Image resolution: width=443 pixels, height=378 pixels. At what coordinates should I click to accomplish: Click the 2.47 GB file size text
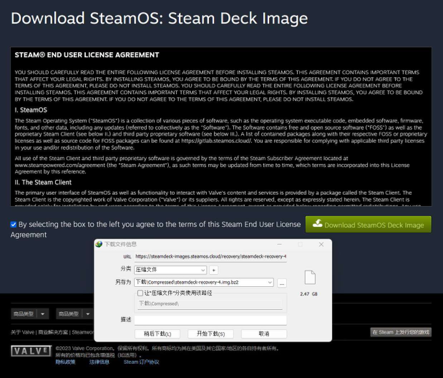(309, 294)
